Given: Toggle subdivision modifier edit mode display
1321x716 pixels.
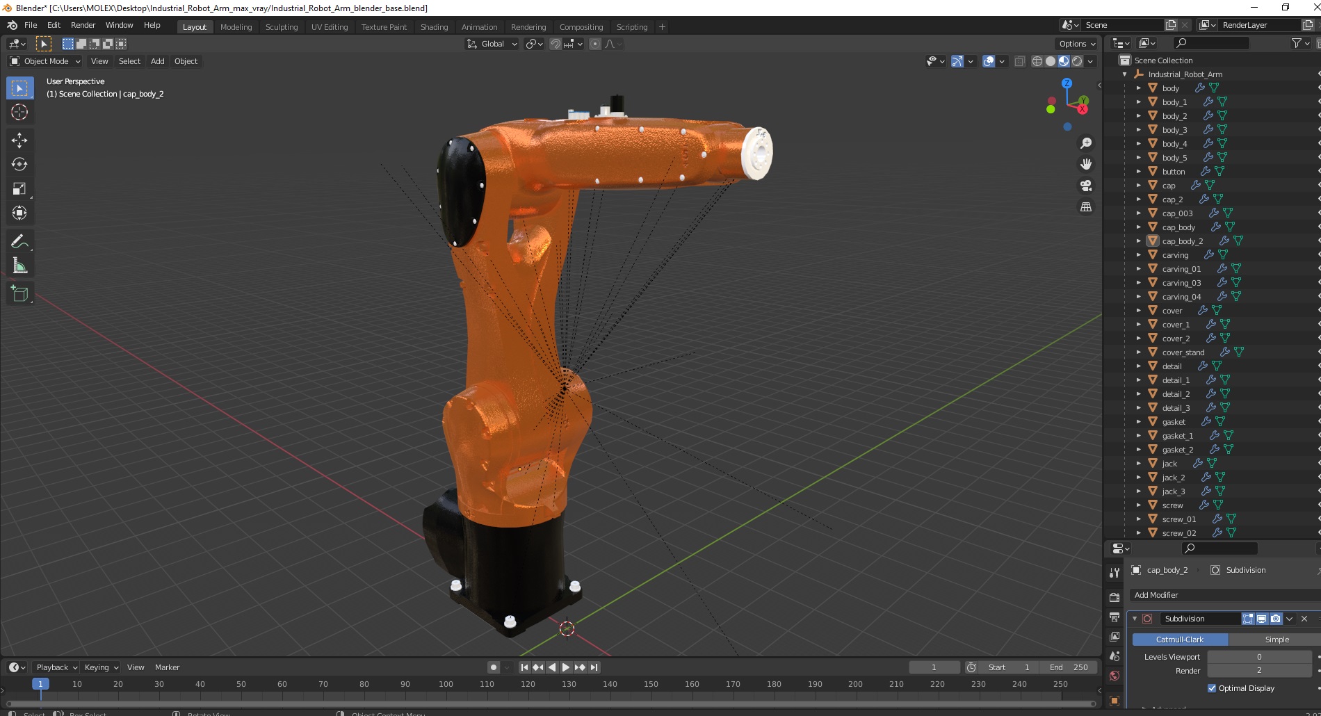Looking at the screenshot, I should [1248, 619].
